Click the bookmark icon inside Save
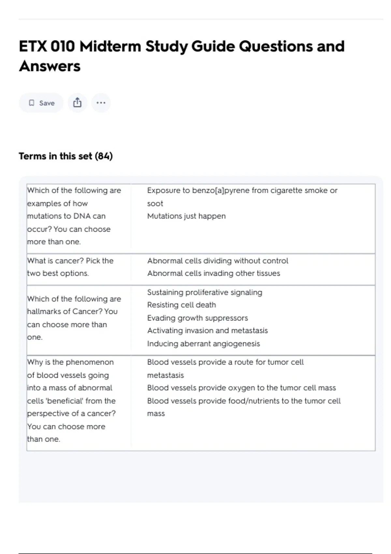391x554 pixels. [32, 103]
